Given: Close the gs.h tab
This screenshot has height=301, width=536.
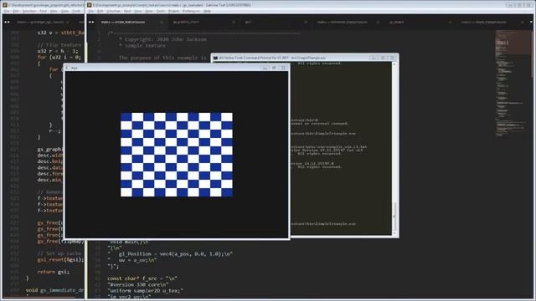Looking at the screenshot, I should [306, 22].
